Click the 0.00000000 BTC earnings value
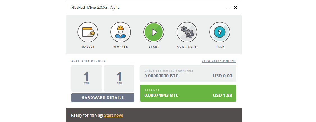Viewport: 316px width, 122px height. pos(161,76)
